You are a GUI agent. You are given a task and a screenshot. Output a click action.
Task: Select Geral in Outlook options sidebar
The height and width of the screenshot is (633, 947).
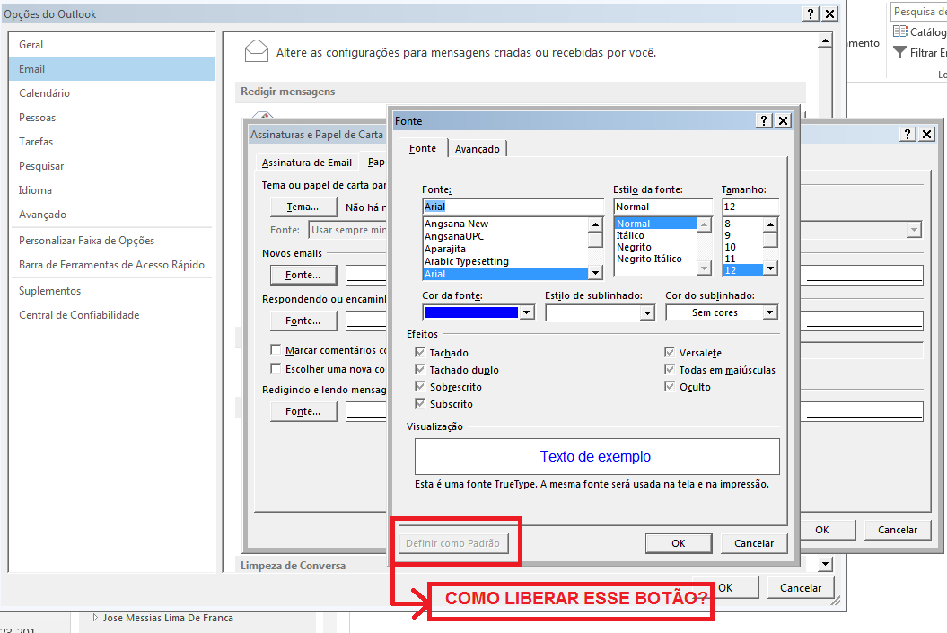tap(111, 45)
